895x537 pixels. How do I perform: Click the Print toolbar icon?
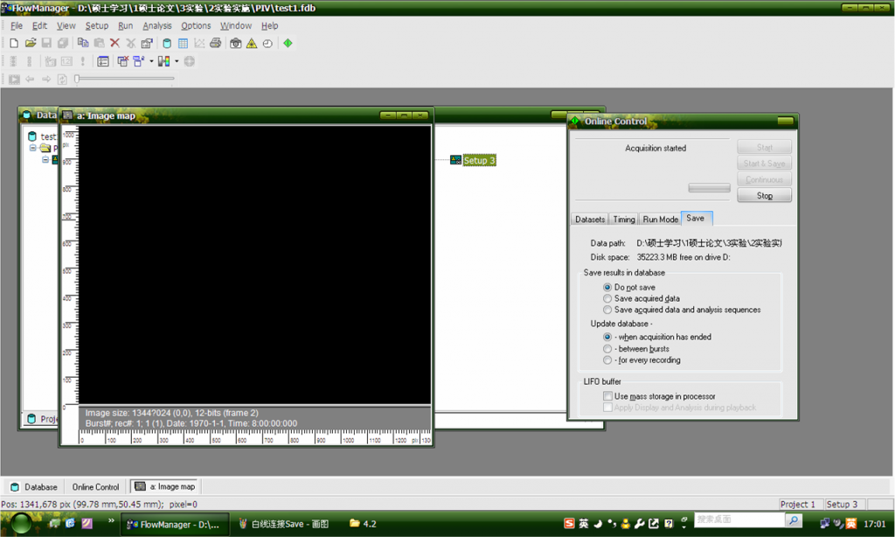tap(215, 43)
